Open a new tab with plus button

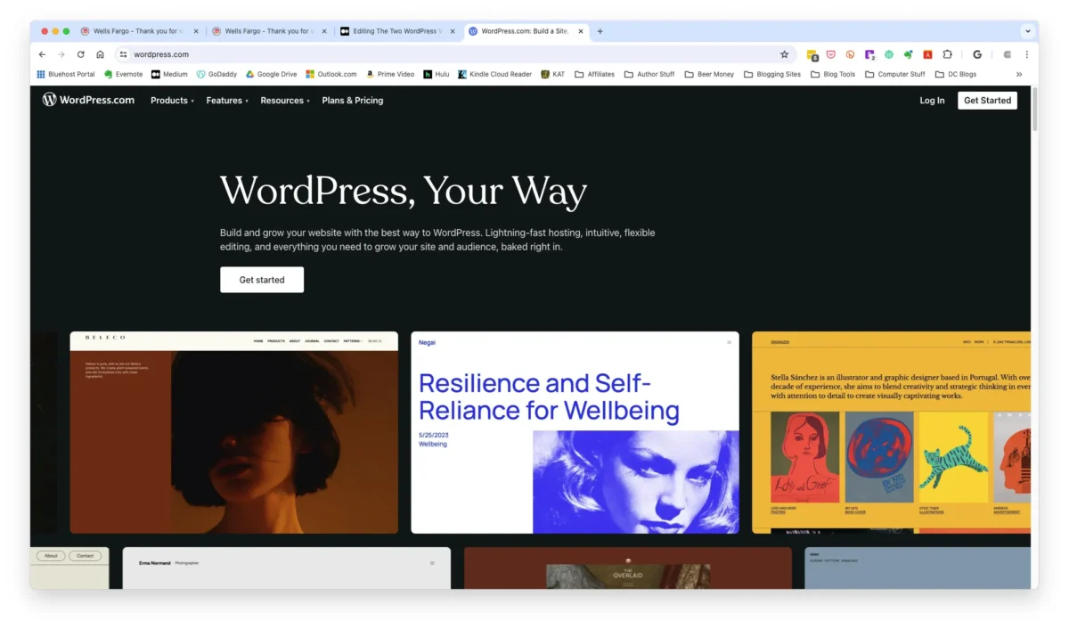tap(600, 31)
